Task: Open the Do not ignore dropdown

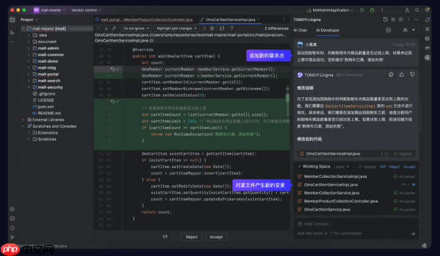Action: [136, 28]
